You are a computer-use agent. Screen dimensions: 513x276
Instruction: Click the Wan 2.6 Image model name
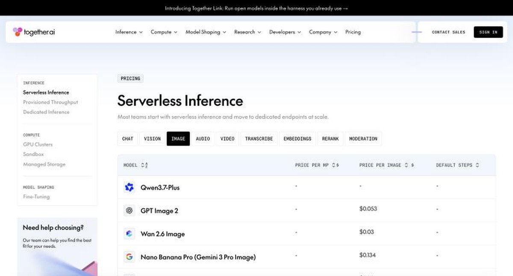[x=162, y=234]
